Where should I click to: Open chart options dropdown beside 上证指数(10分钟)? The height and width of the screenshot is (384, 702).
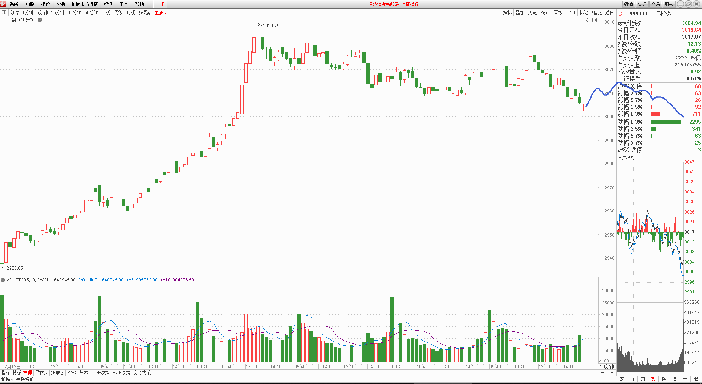tap(40, 20)
